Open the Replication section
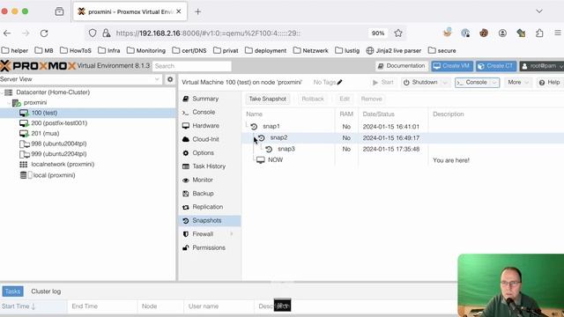Viewport: 564px width, 317px height. [208, 207]
